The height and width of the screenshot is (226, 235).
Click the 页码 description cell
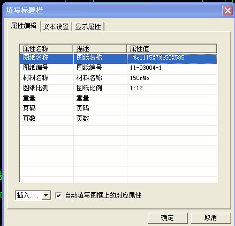(100, 110)
